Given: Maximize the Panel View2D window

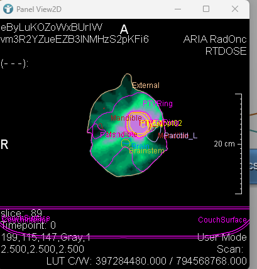Looking at the screenshot, I should 206,9.
